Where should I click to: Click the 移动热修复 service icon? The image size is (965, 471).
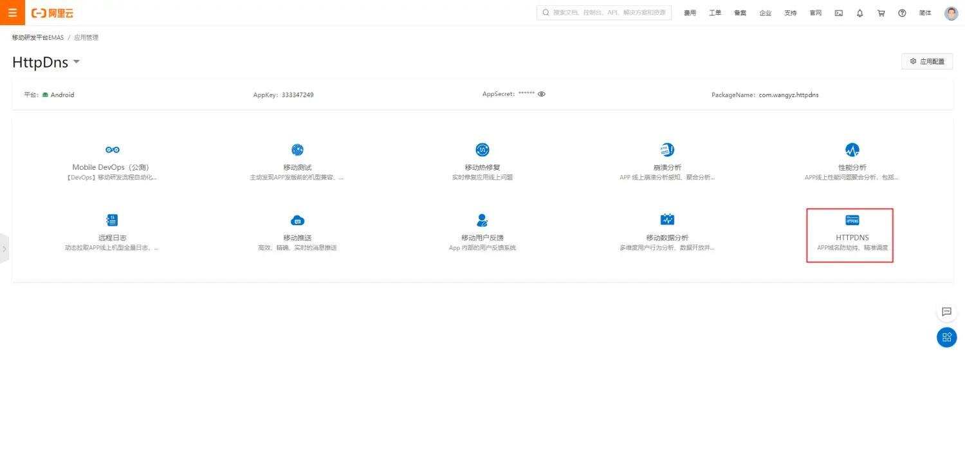coord(482,150)
